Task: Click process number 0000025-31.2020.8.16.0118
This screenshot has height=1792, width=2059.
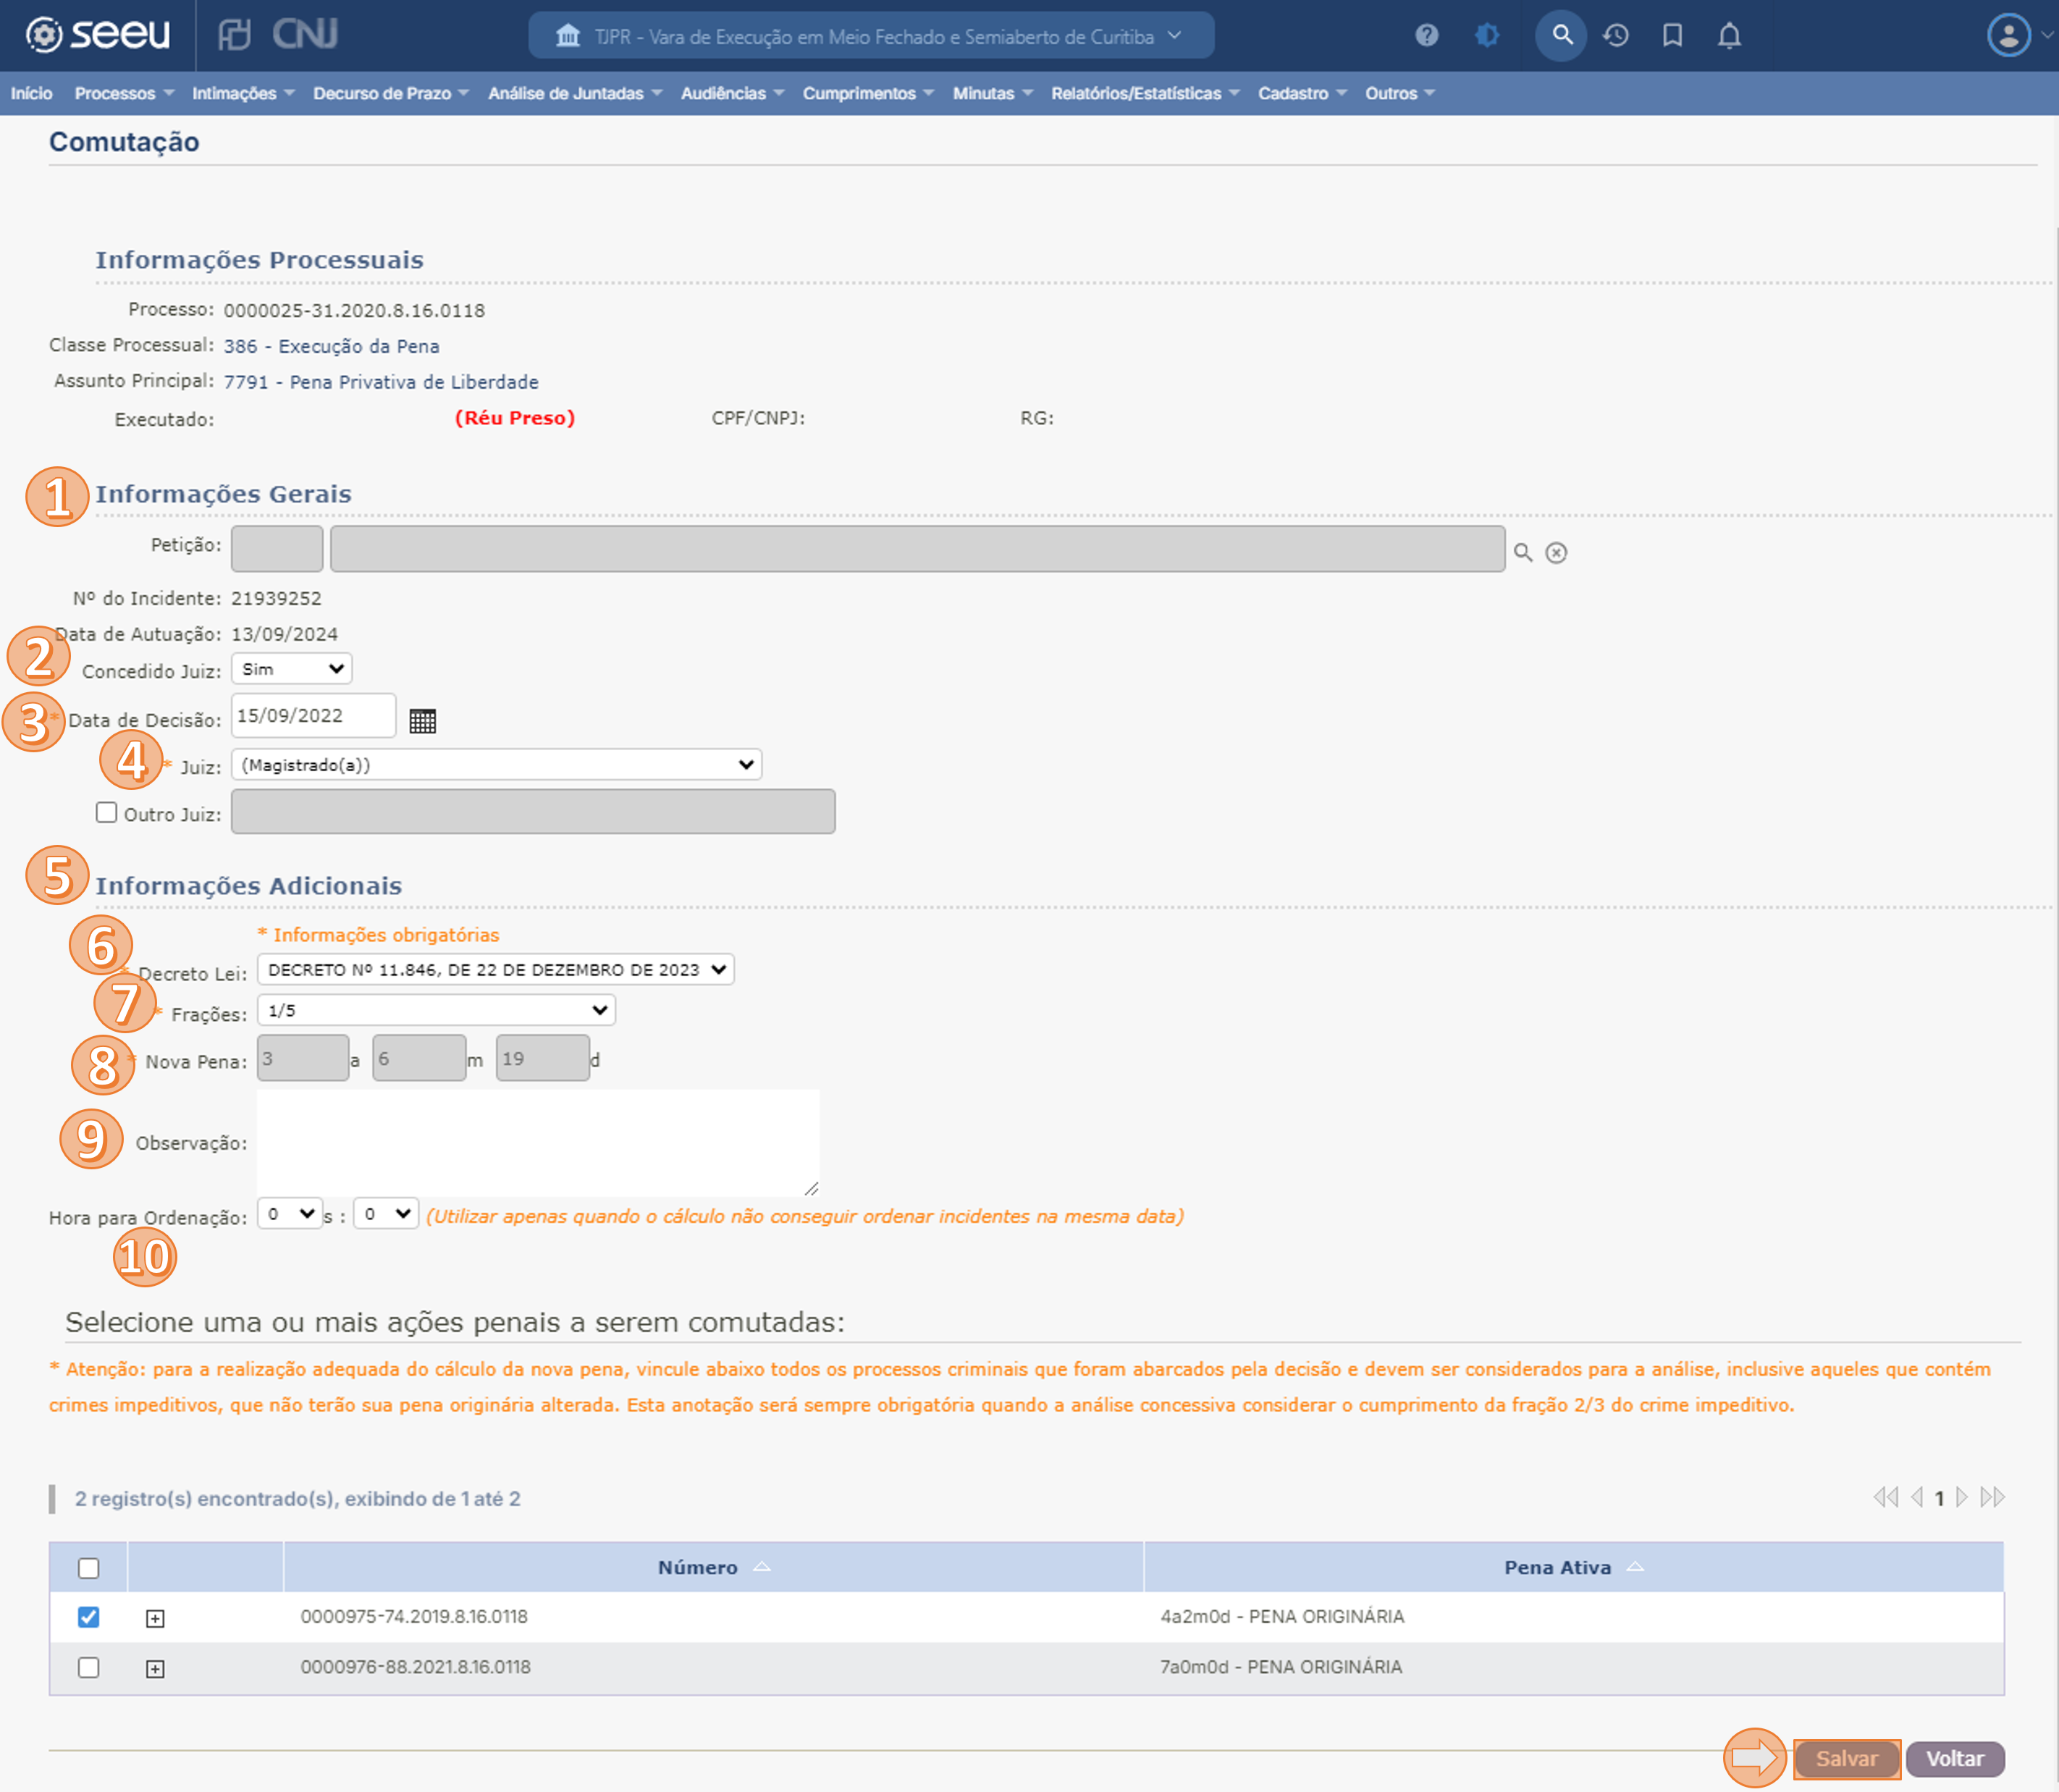Action: [x=354, y=311]
